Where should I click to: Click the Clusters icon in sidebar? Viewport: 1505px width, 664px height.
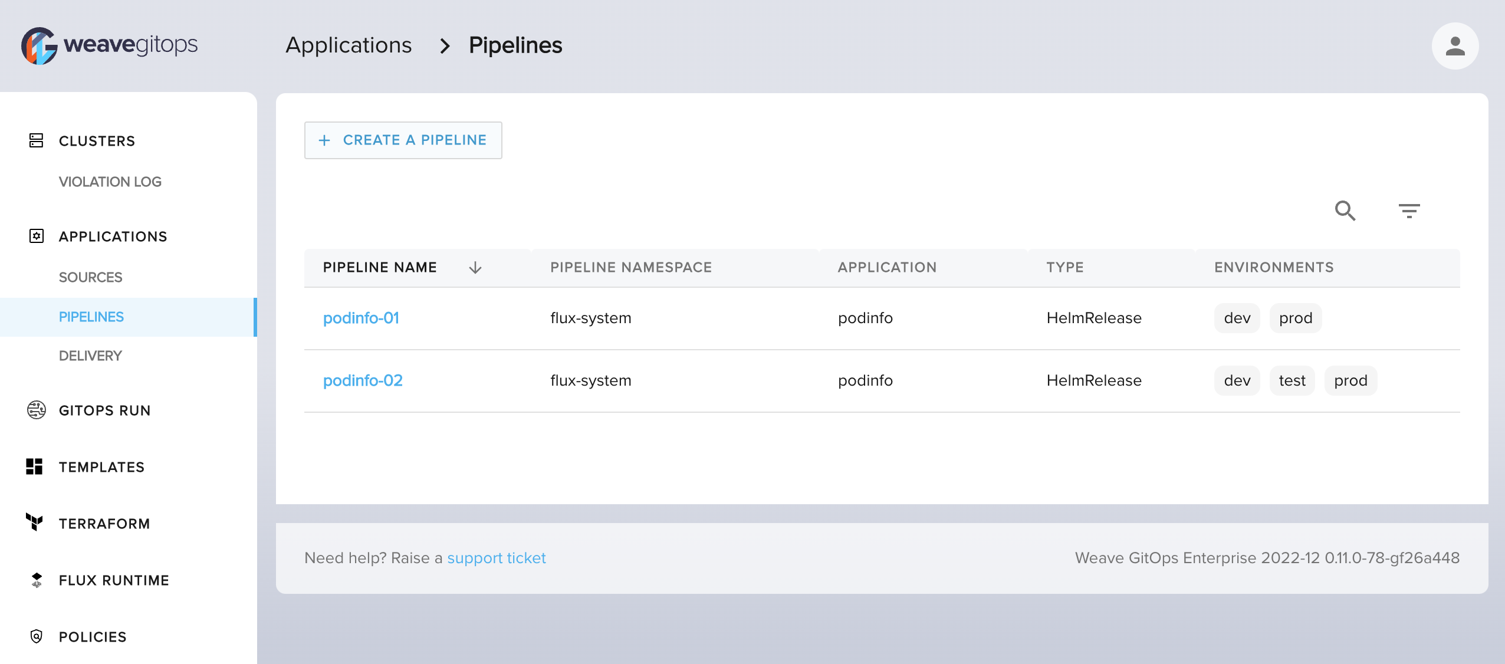coord(35,140)
